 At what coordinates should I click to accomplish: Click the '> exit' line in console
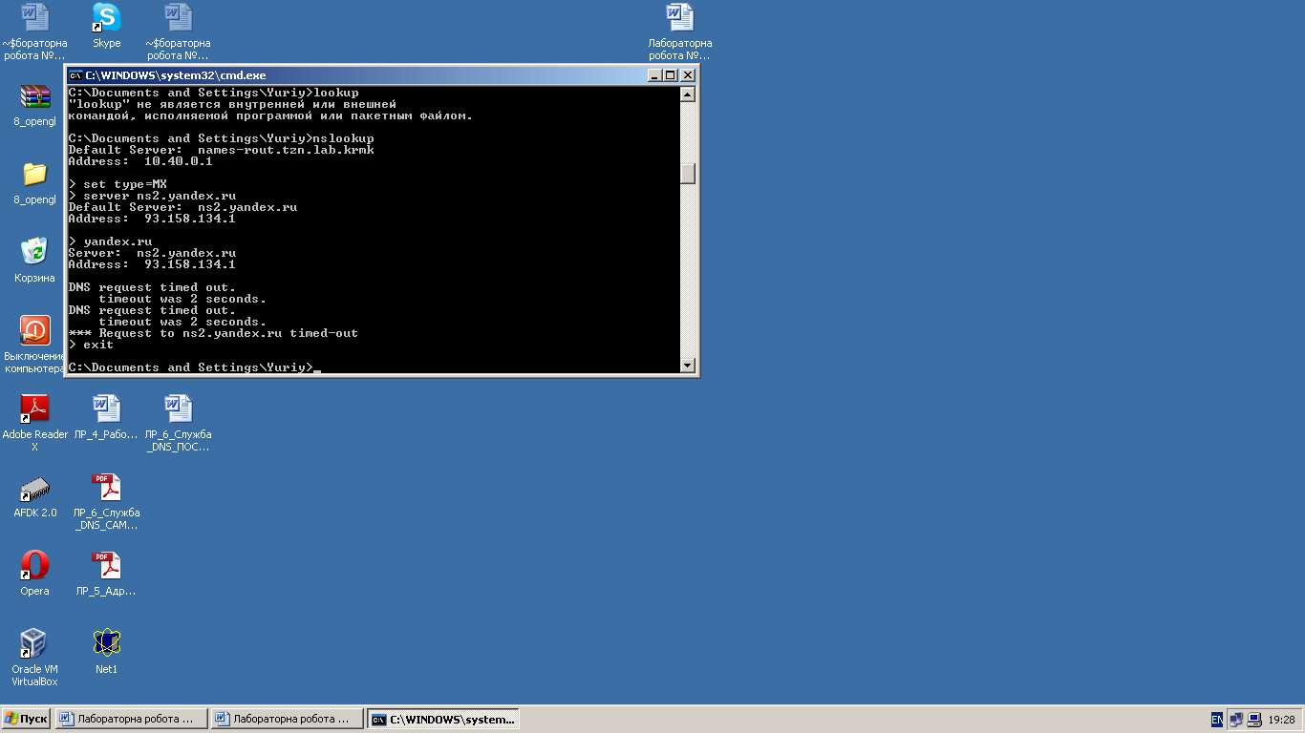[92, 345]
